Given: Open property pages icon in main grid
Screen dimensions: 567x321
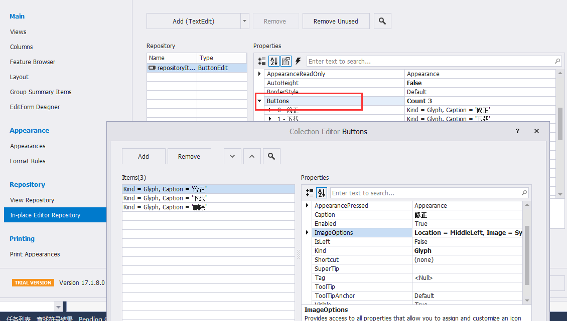Looking at the screenshot, I should pos(286,61).
